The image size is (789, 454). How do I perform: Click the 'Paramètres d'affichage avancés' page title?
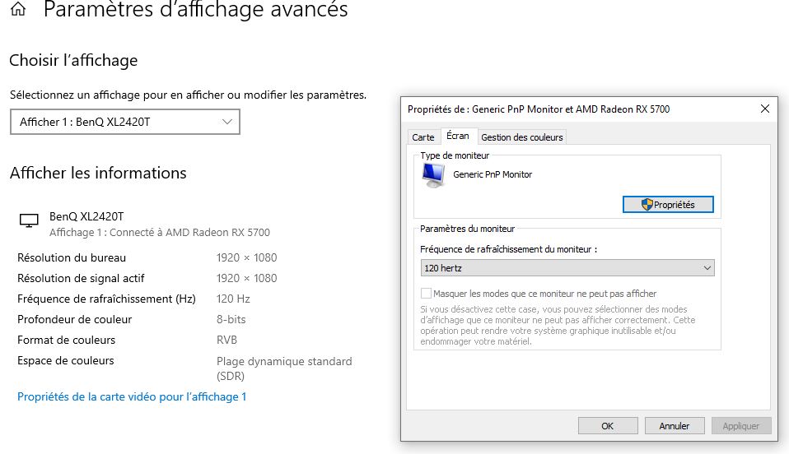point(195,11)
